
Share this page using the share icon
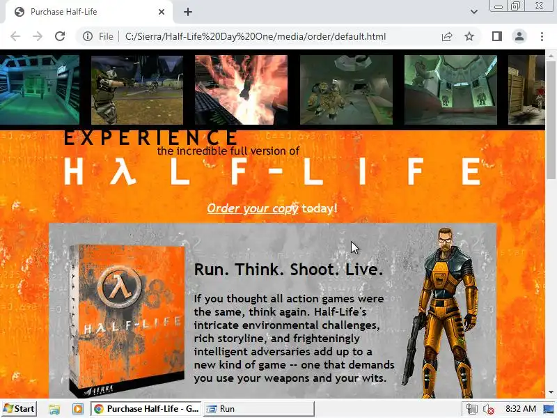tap(447, 36)
